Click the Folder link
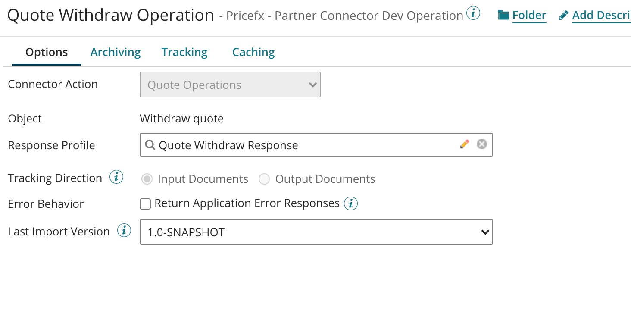The image size is (631, 313). pos(529,16)
